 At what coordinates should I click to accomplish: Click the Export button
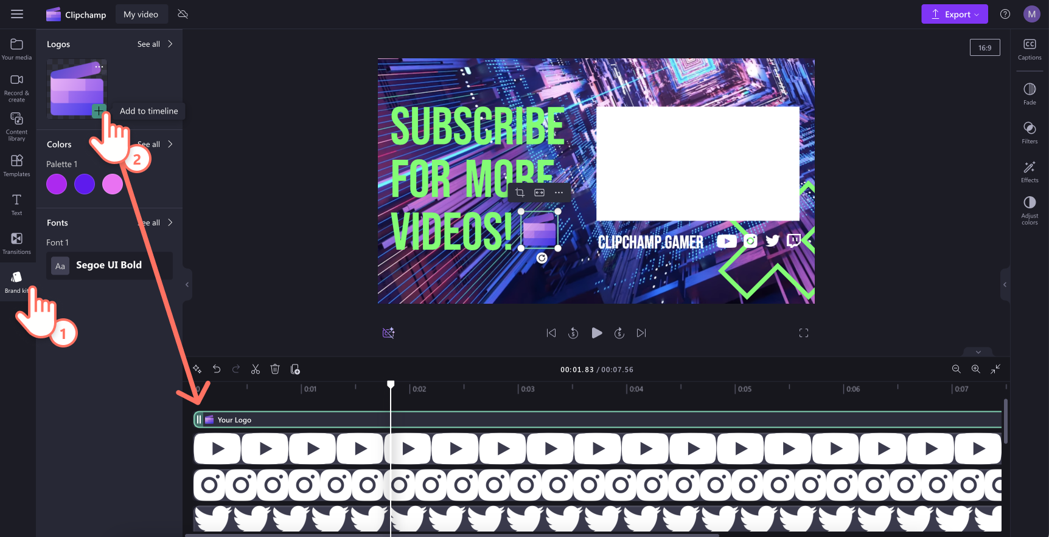pos(954,14)
